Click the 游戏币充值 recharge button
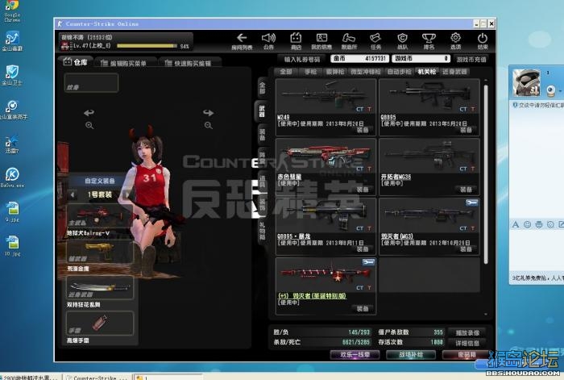This screenshot has height=380, width=564. pos(471,59)
